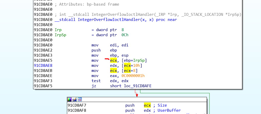
Task: Click the edit node comment icon
Action: coord(75,99)
